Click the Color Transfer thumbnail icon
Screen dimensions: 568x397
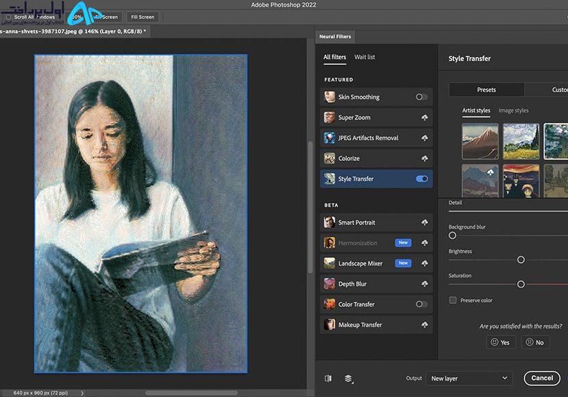point(330,304)
